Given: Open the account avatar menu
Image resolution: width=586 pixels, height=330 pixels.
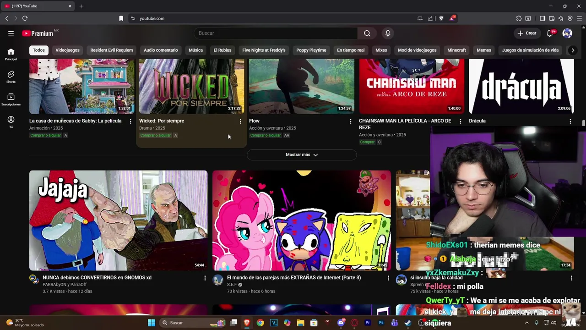Looking at the screenshot, I should click(x=567, y=33).
